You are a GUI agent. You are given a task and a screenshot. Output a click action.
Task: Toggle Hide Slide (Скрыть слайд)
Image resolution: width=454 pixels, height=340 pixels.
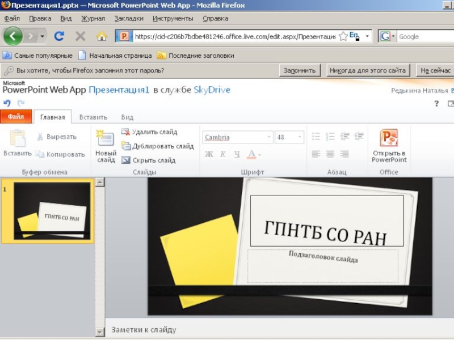(126, 160)
